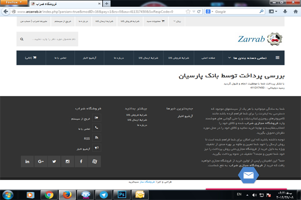
Task: Reload the page using the refresh icon
Action: pos(199,11)
